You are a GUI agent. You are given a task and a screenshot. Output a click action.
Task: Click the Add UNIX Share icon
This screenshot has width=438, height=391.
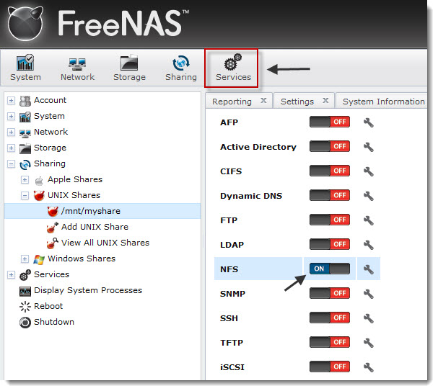(52, 228)
